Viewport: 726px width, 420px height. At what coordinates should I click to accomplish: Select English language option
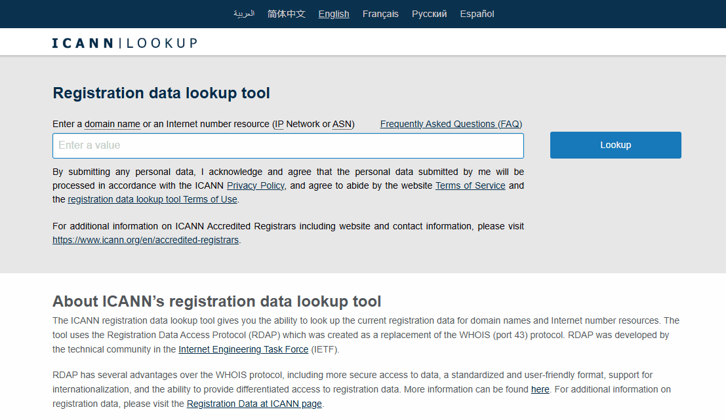[x=334, y=14]
